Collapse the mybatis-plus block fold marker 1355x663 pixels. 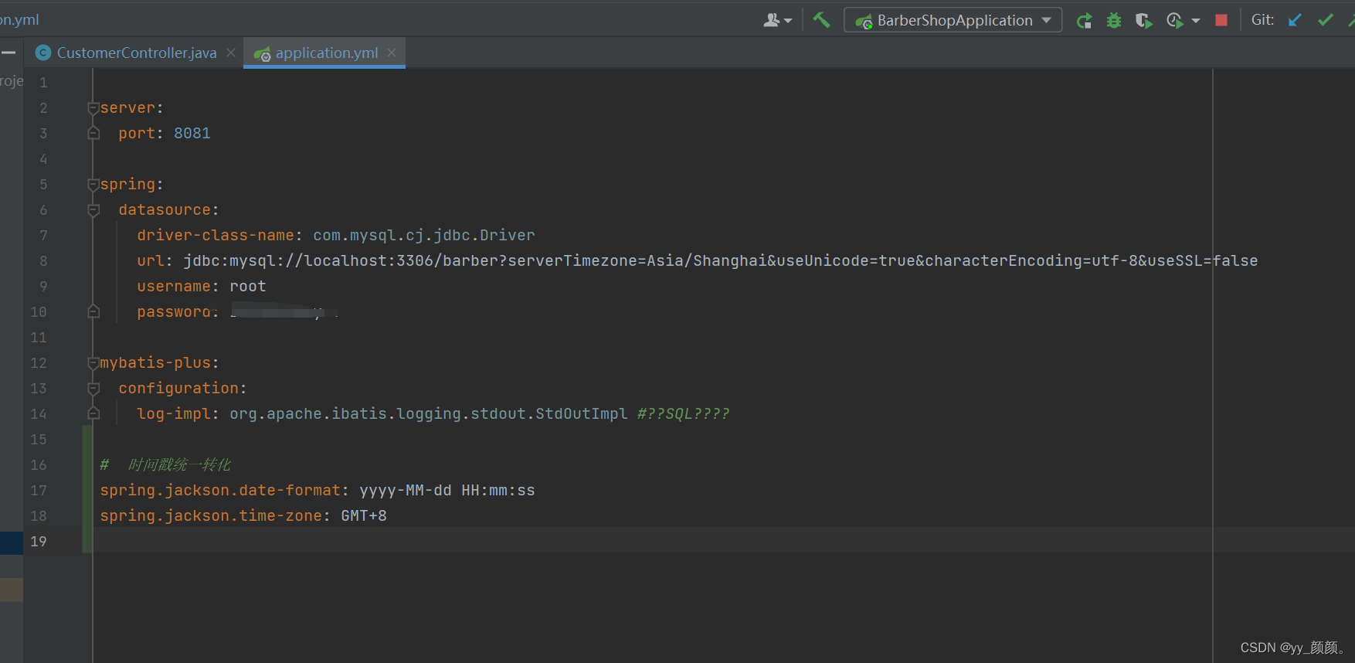(93, 363)
